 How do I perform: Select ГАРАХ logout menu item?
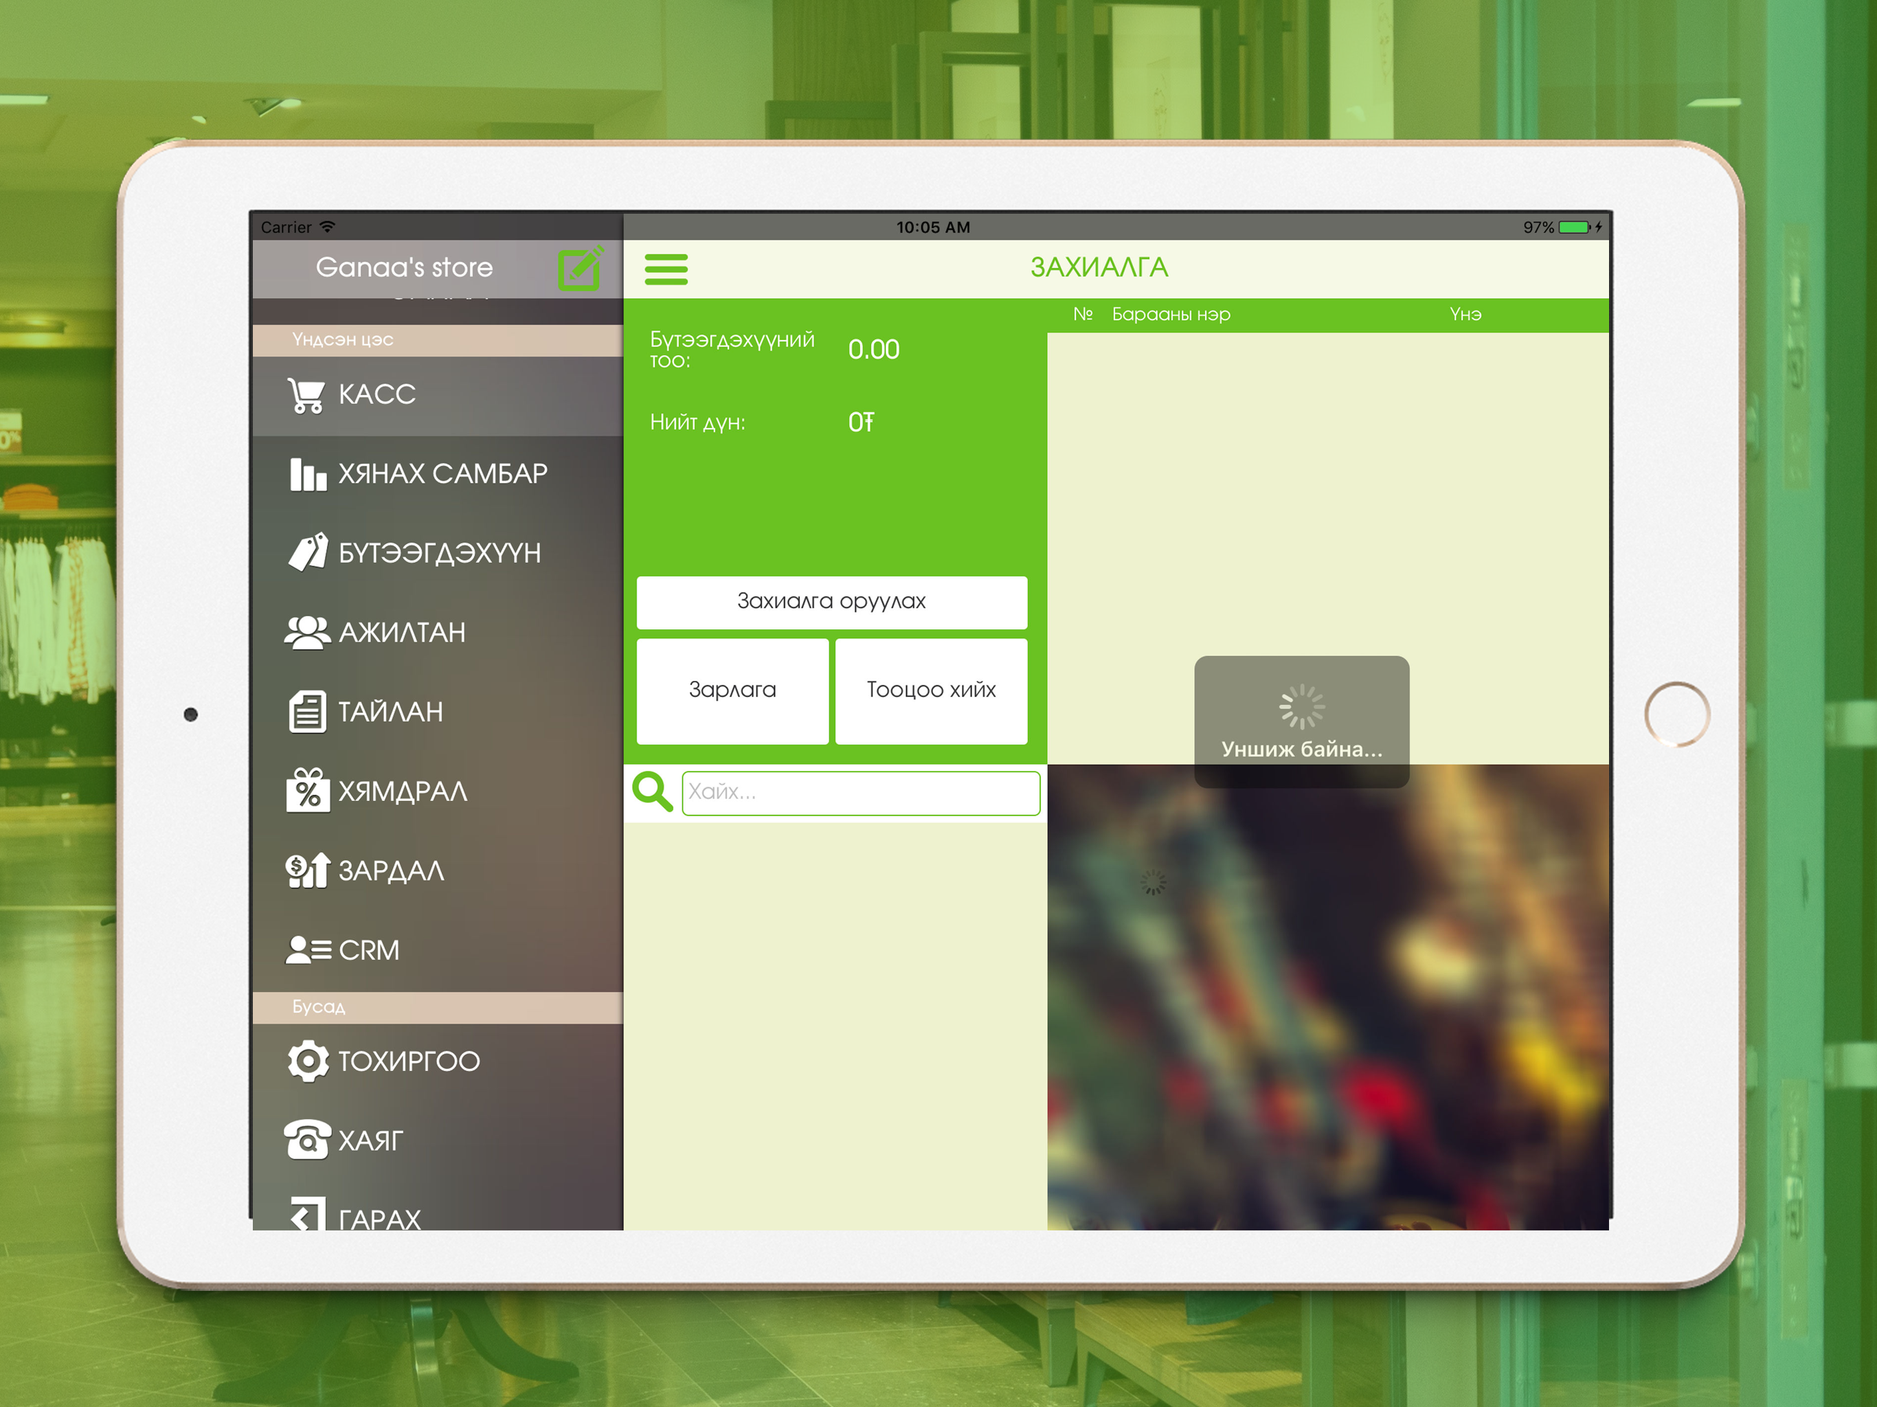point(438,1206)
